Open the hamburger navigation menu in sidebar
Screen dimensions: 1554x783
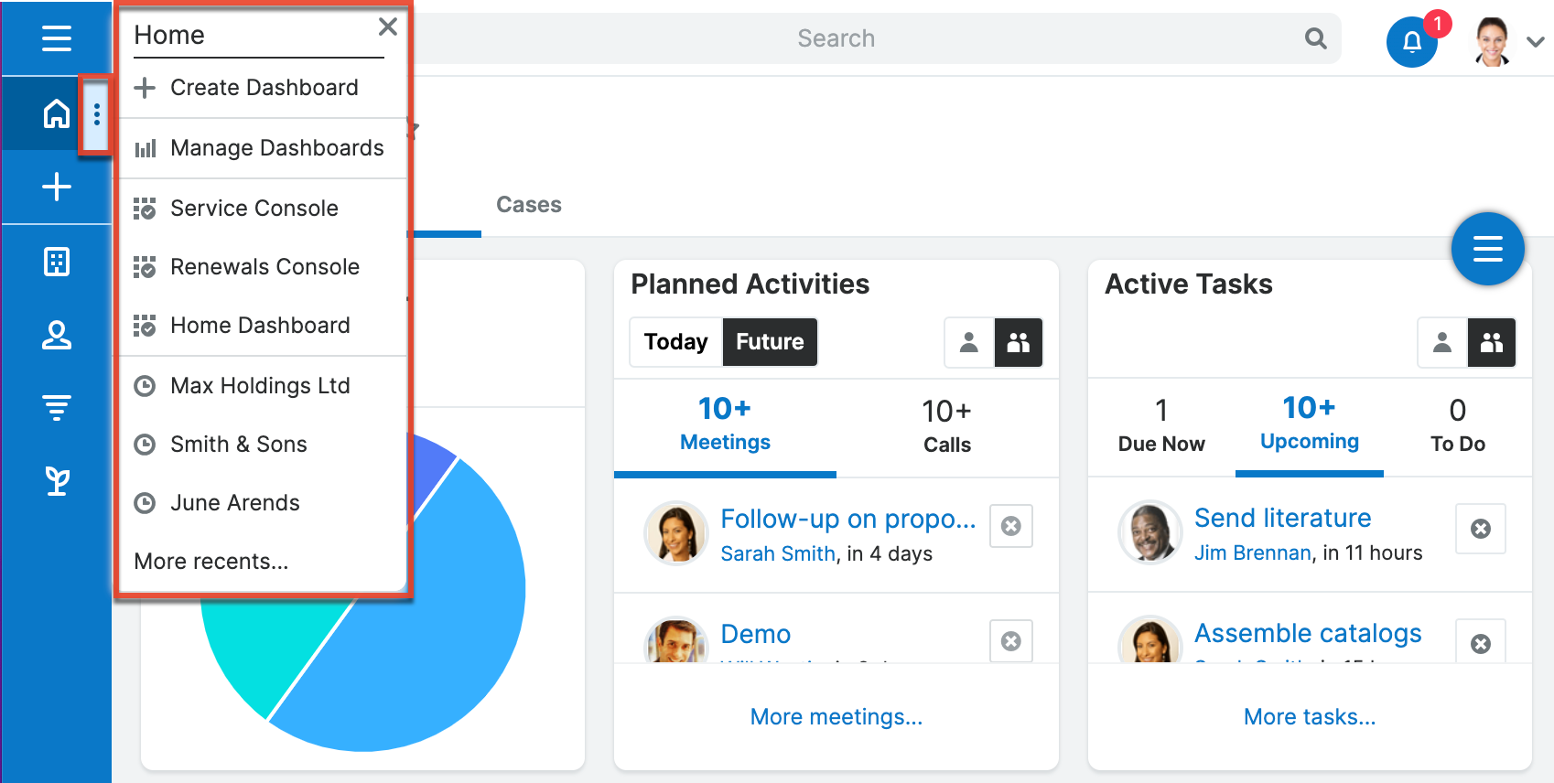[x=57, y=38]
